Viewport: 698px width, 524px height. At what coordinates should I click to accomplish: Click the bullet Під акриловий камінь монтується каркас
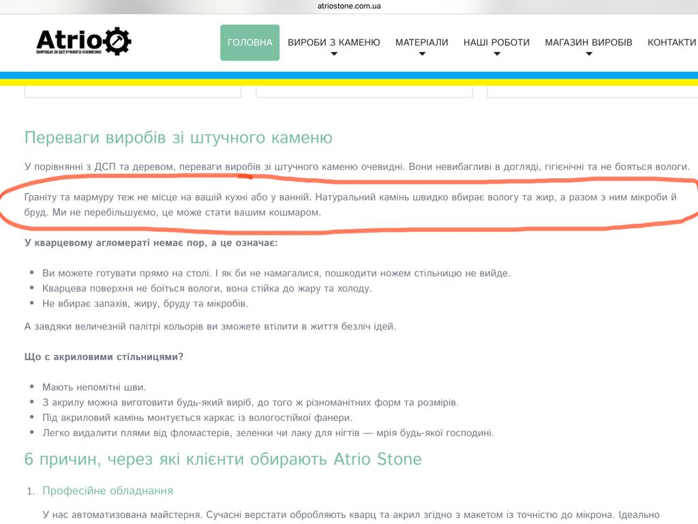[x=197, y=418]
